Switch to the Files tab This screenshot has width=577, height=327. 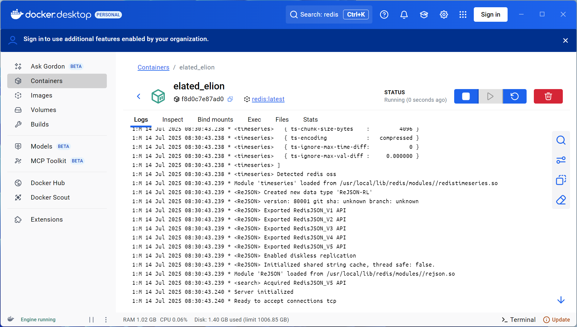(x=282, y=120)
